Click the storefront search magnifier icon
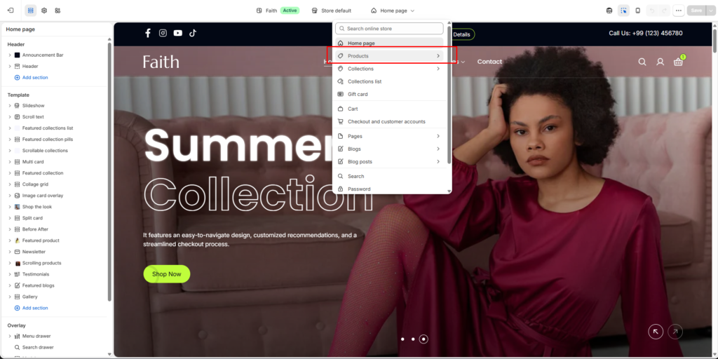Image resolution: width=718 pixels, height=359 pixels. [642, 62]
